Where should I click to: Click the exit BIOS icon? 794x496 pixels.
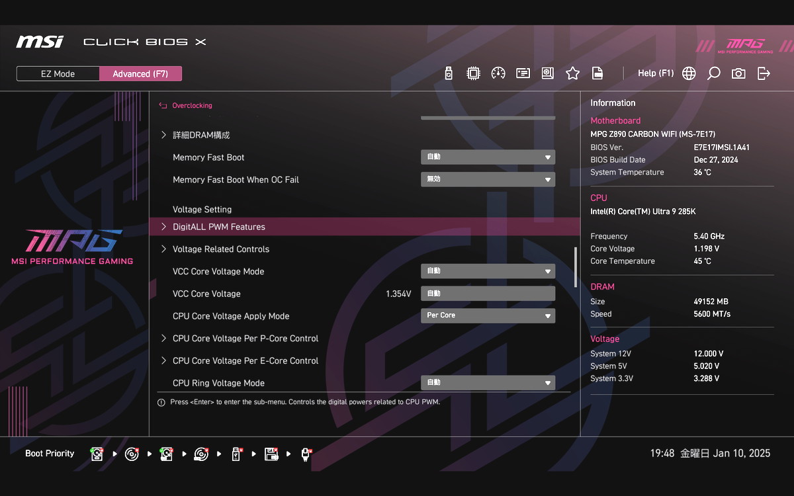coord(764,73)
